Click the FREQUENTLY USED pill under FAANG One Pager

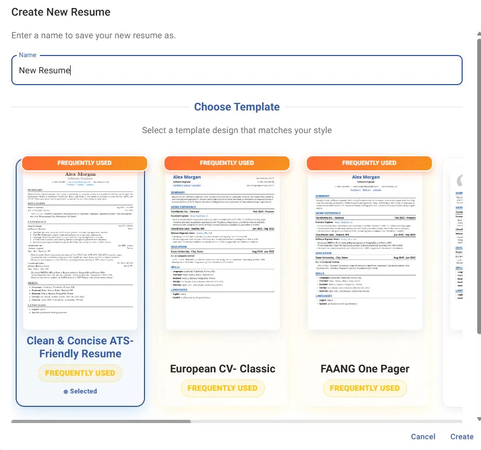coord(365,388)
